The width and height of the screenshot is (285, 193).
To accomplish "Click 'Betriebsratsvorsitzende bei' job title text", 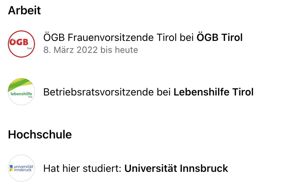I will pos(107,92).
